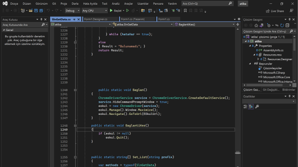Click the Home icon in Çözüm Gezgini
298x167 pixels.
point(256,25)
